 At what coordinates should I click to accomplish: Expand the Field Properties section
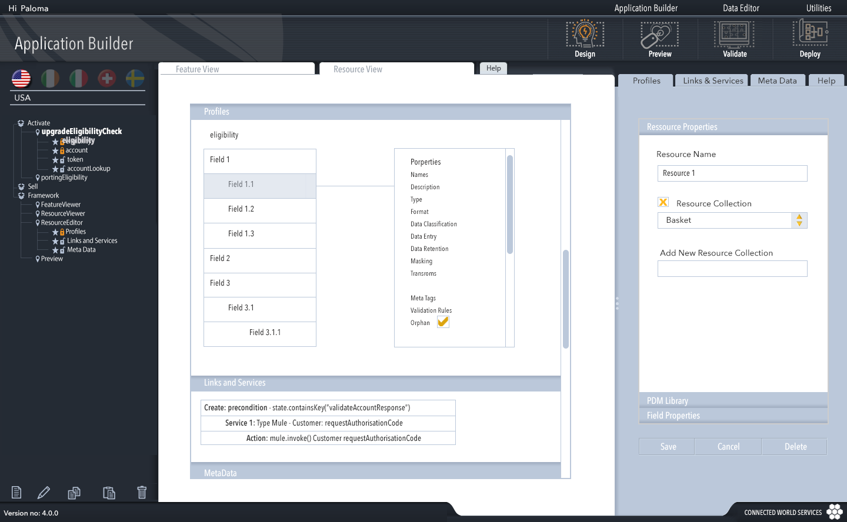point(733,416)
